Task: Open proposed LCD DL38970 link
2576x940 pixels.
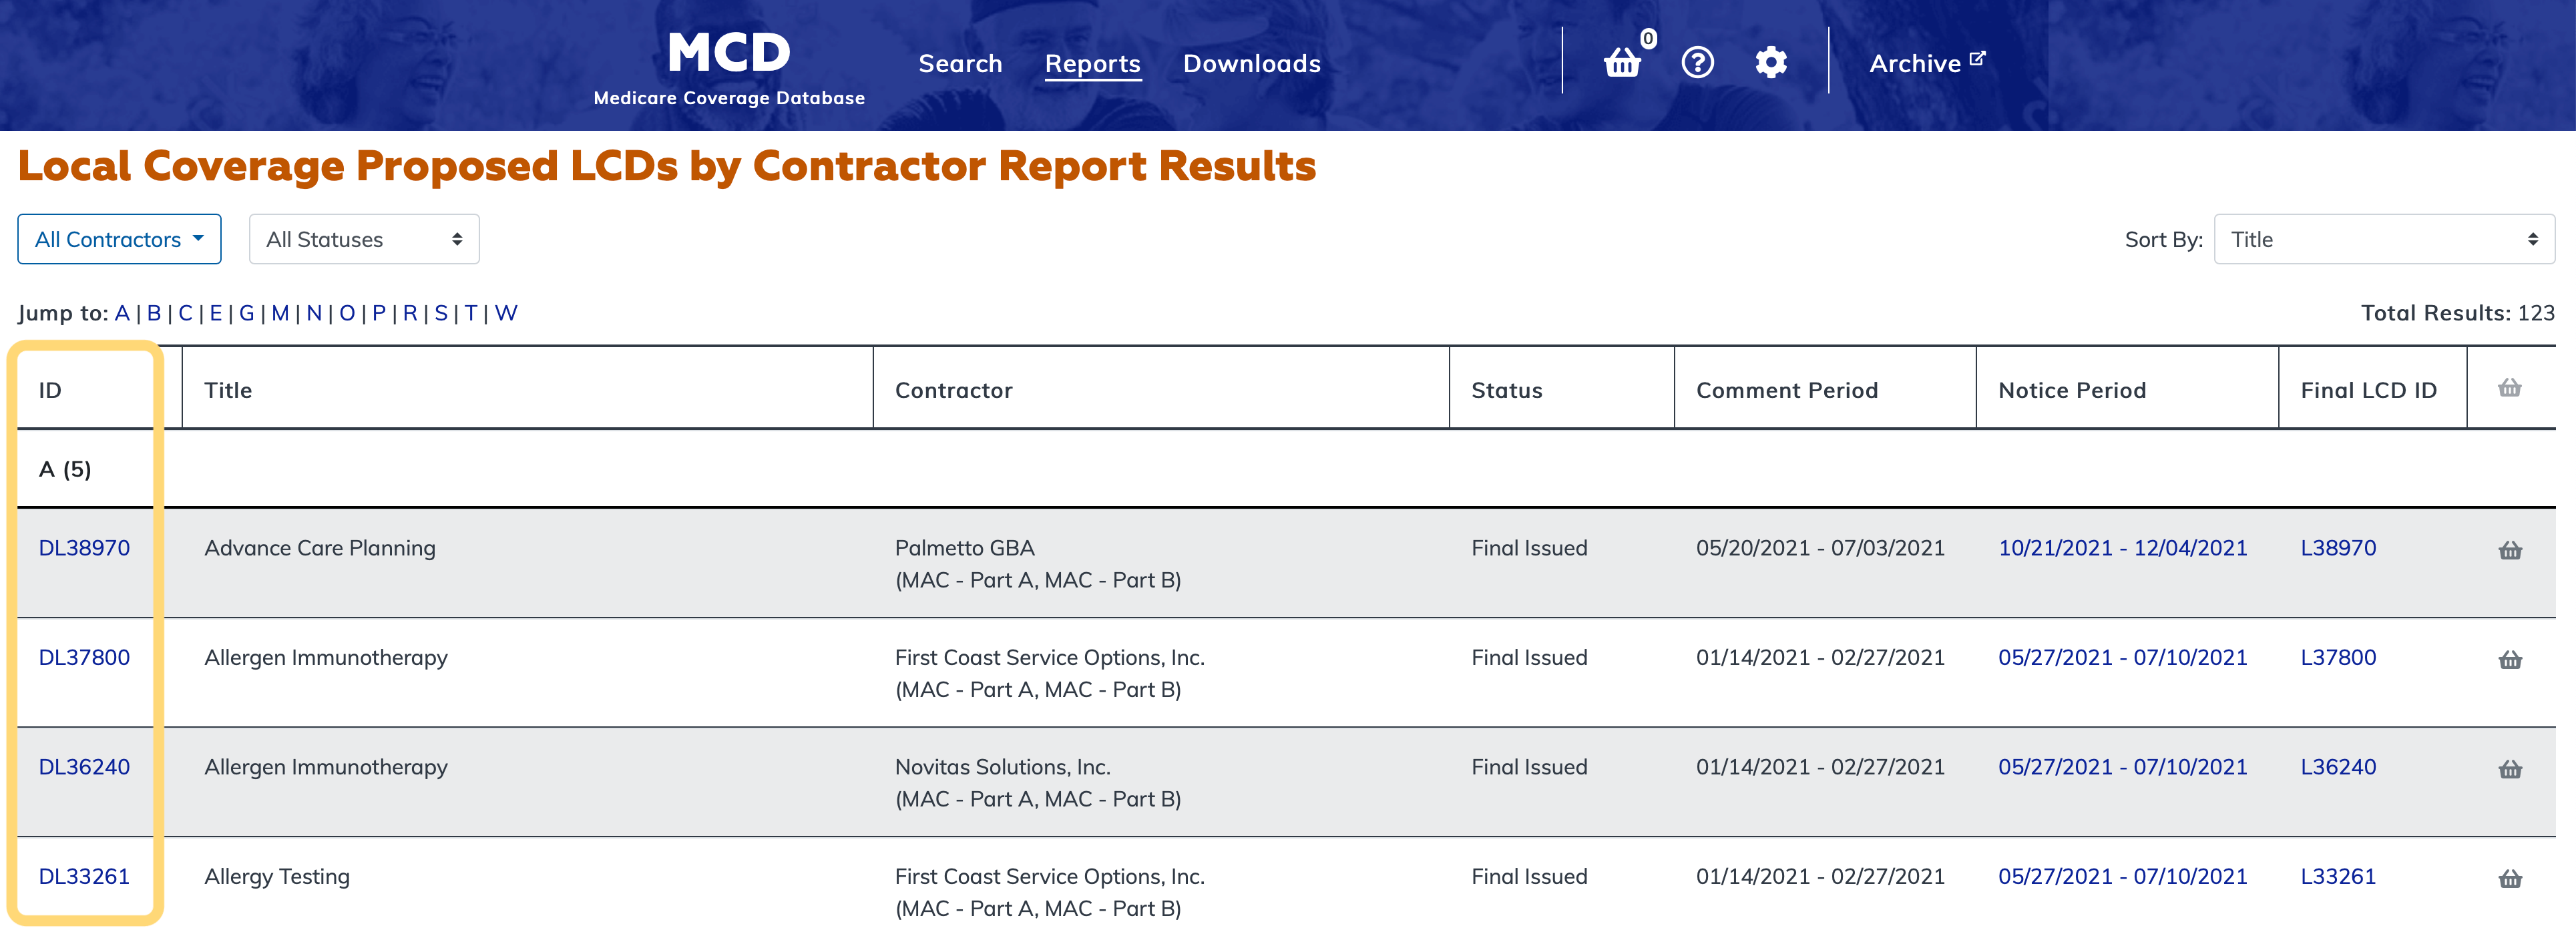Action: coord(84,548)
